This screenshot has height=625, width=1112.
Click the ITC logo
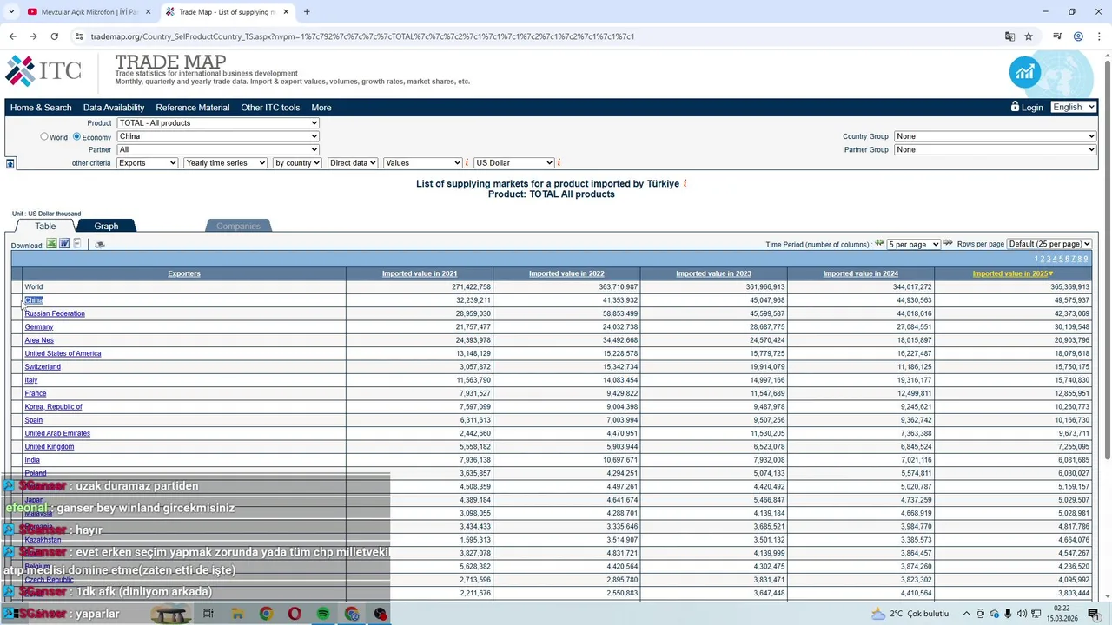pyautogui.click(x=43, y=71)
